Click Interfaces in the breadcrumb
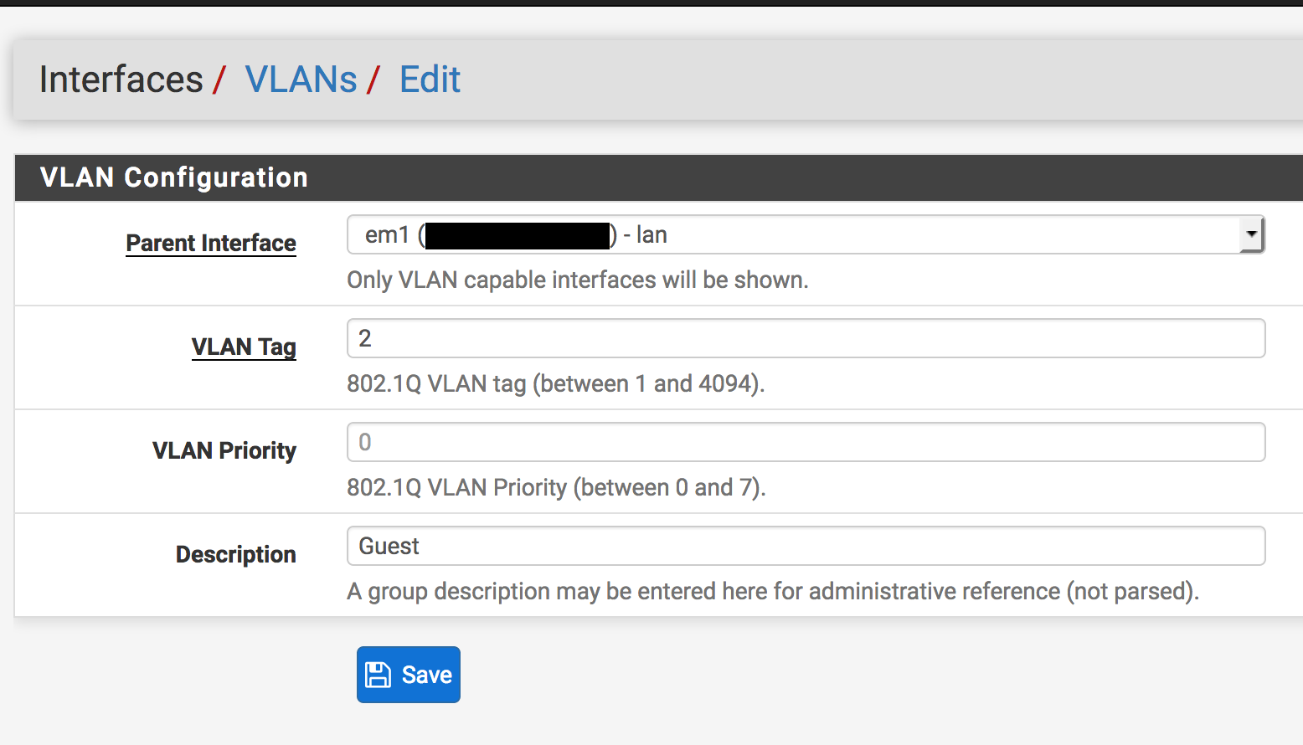The height and width of the screenshot is (745, 1303). [x=121, y=80]
